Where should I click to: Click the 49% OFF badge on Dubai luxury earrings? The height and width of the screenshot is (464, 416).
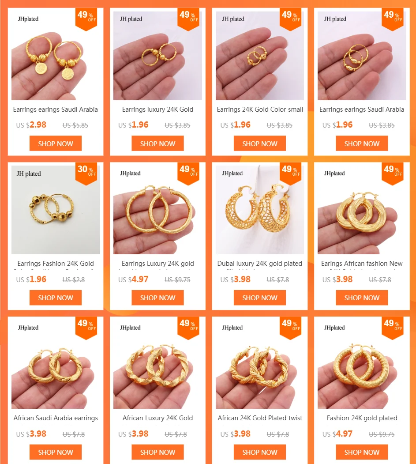pyautogui.click(x=290, y=174)
